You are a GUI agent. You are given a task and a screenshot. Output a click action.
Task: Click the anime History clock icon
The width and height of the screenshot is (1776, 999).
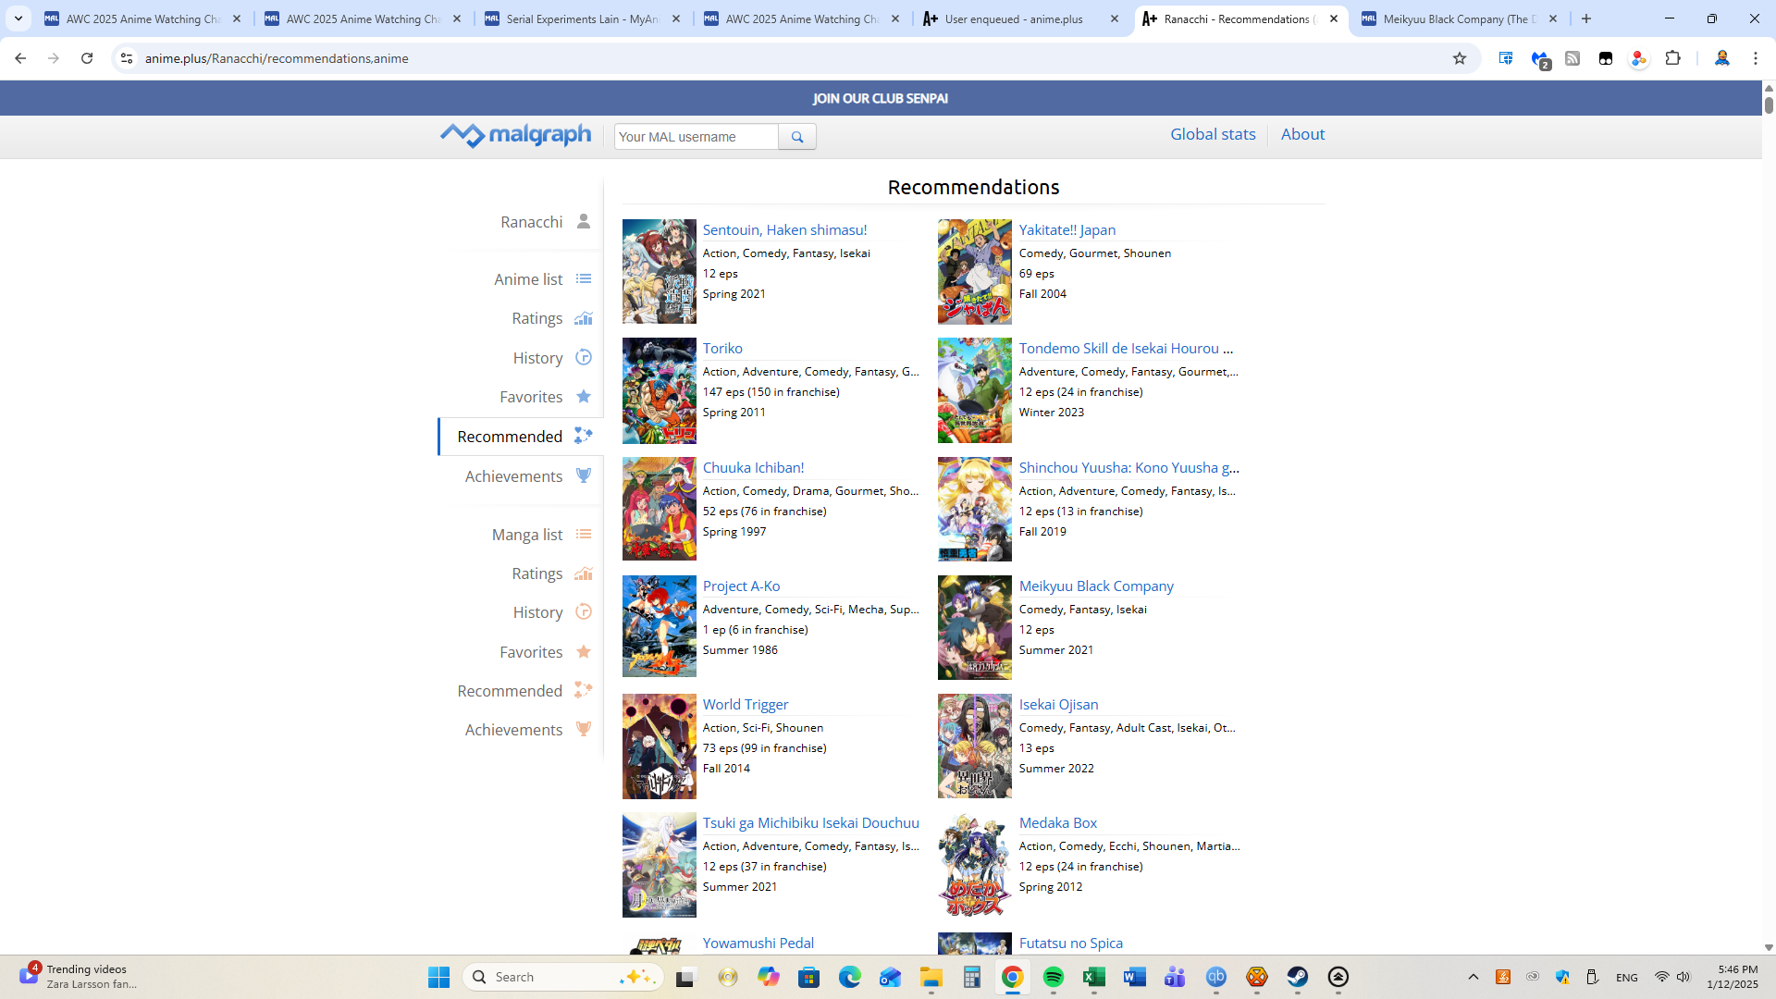tap(584, 357)
